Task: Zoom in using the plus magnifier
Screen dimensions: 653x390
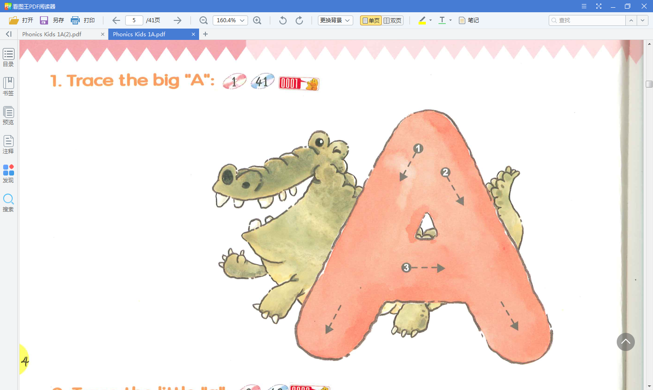Action: [257, 20]
